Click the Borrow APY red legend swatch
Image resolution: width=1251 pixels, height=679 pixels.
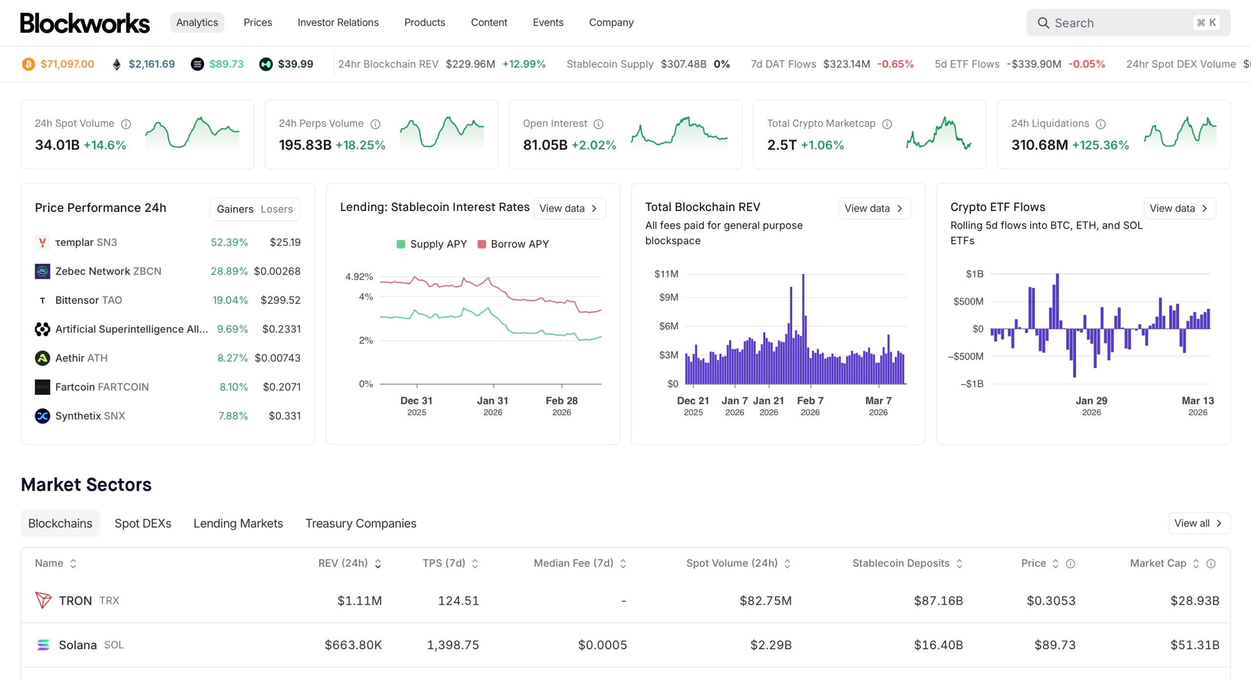point(481,244)
